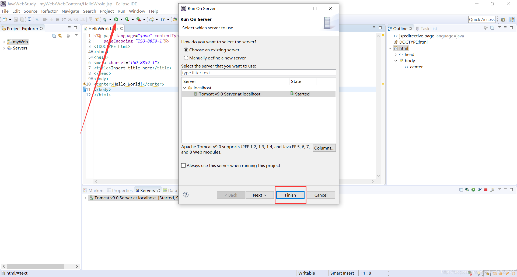Open the Debug dropdown arrow in toolbar
Image resolution: width=517 pixels, height=277 pixels.
(110, 19)
